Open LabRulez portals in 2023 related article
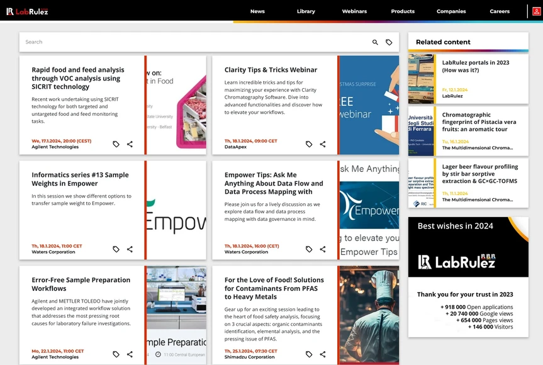543x365 pixels. 476,66
